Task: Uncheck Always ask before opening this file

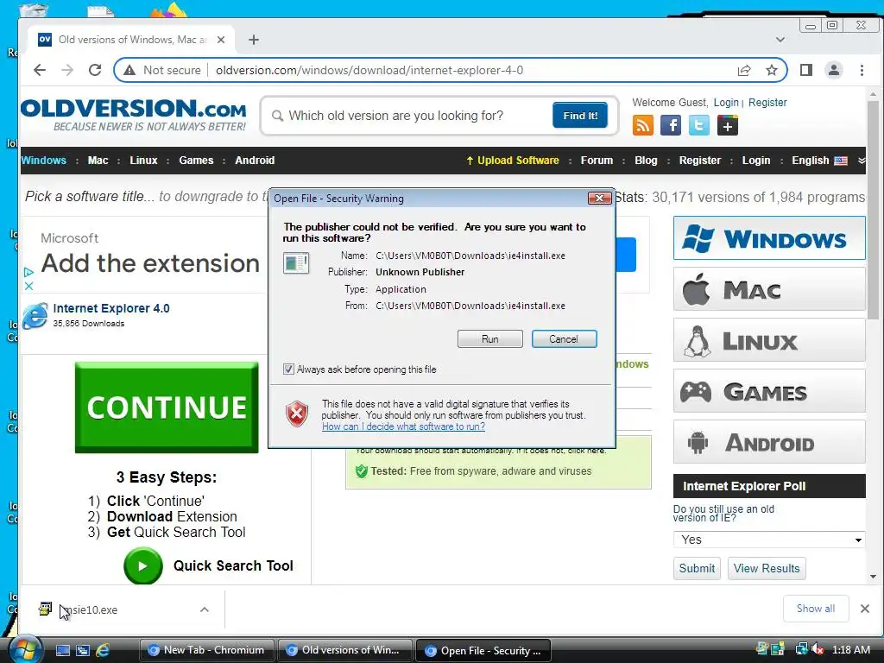Action: (288, 369)
